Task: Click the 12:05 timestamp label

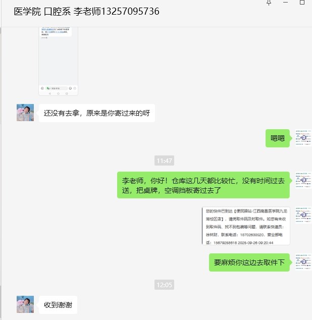Action: point(164,285)
